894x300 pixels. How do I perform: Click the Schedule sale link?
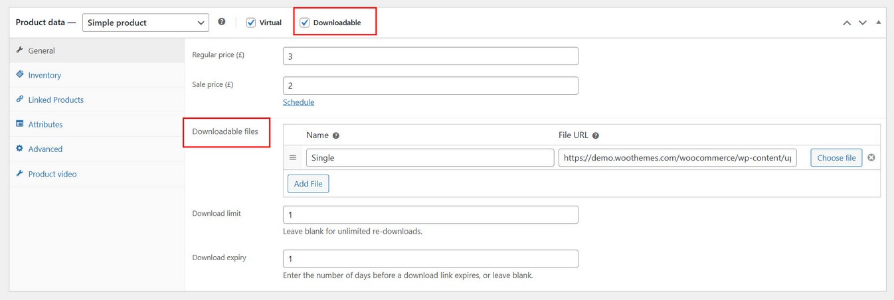(298, 102)
